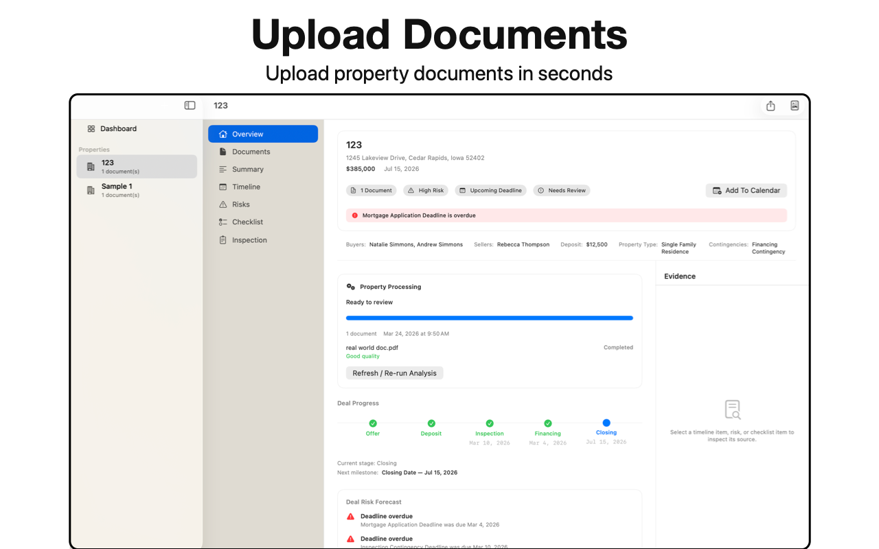This screenshot has height=549, width=879.
Task: Click the overdue Mortgage Application Deadline alert
Action: pos(567,215)
